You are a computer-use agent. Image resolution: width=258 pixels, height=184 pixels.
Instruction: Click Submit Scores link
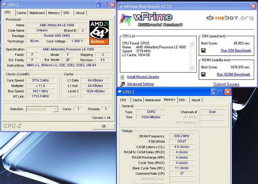(x=226, y=84)
